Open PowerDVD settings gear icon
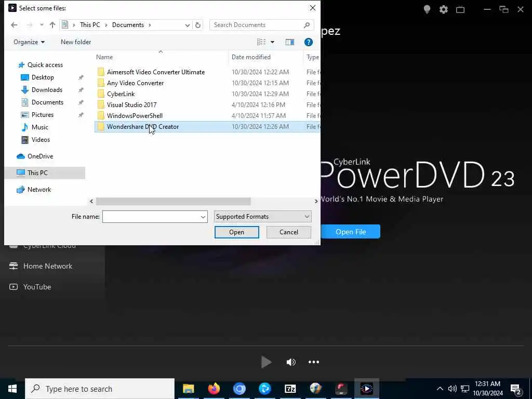Image resolution: width=532 pixels, height=399 pixels. pos(444,9)
